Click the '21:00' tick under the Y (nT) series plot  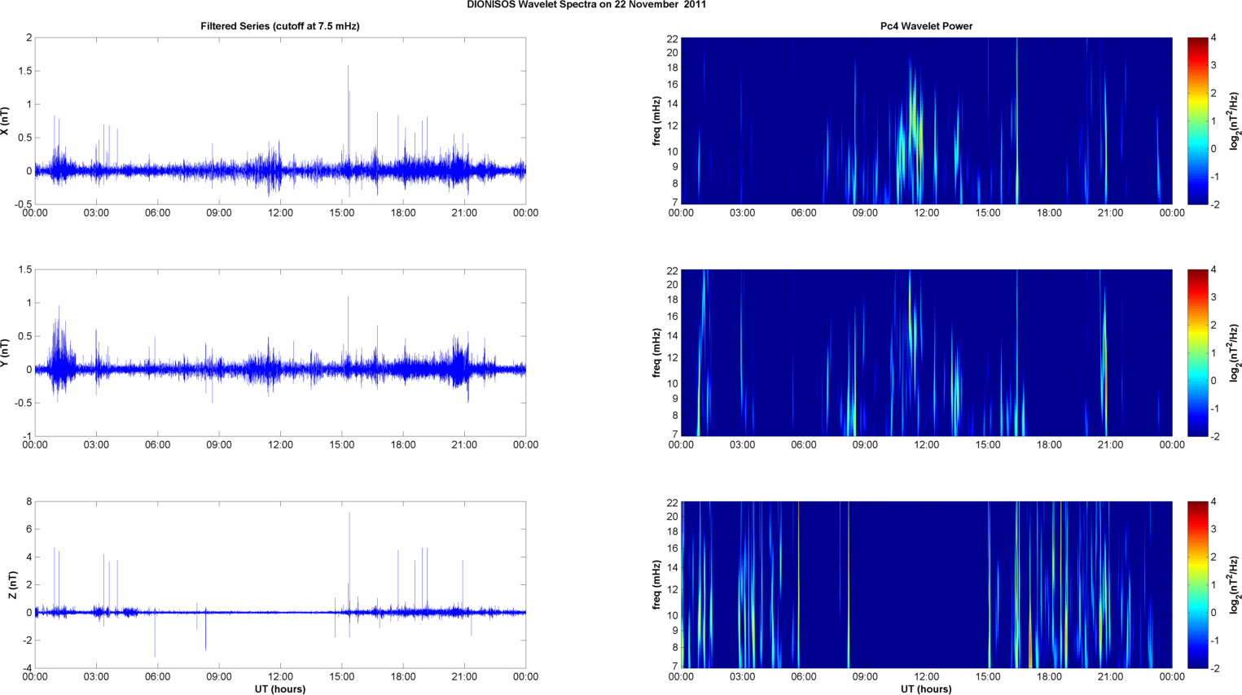[x=464, y=445]
